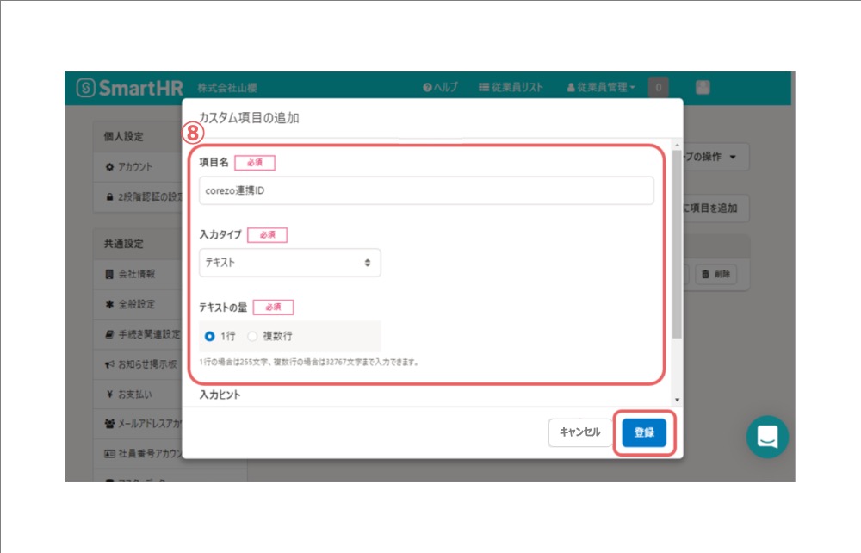Click the 項目名 input containing corezo連携ID
This screenshot has height=553, width=861.
coord(426,190)
